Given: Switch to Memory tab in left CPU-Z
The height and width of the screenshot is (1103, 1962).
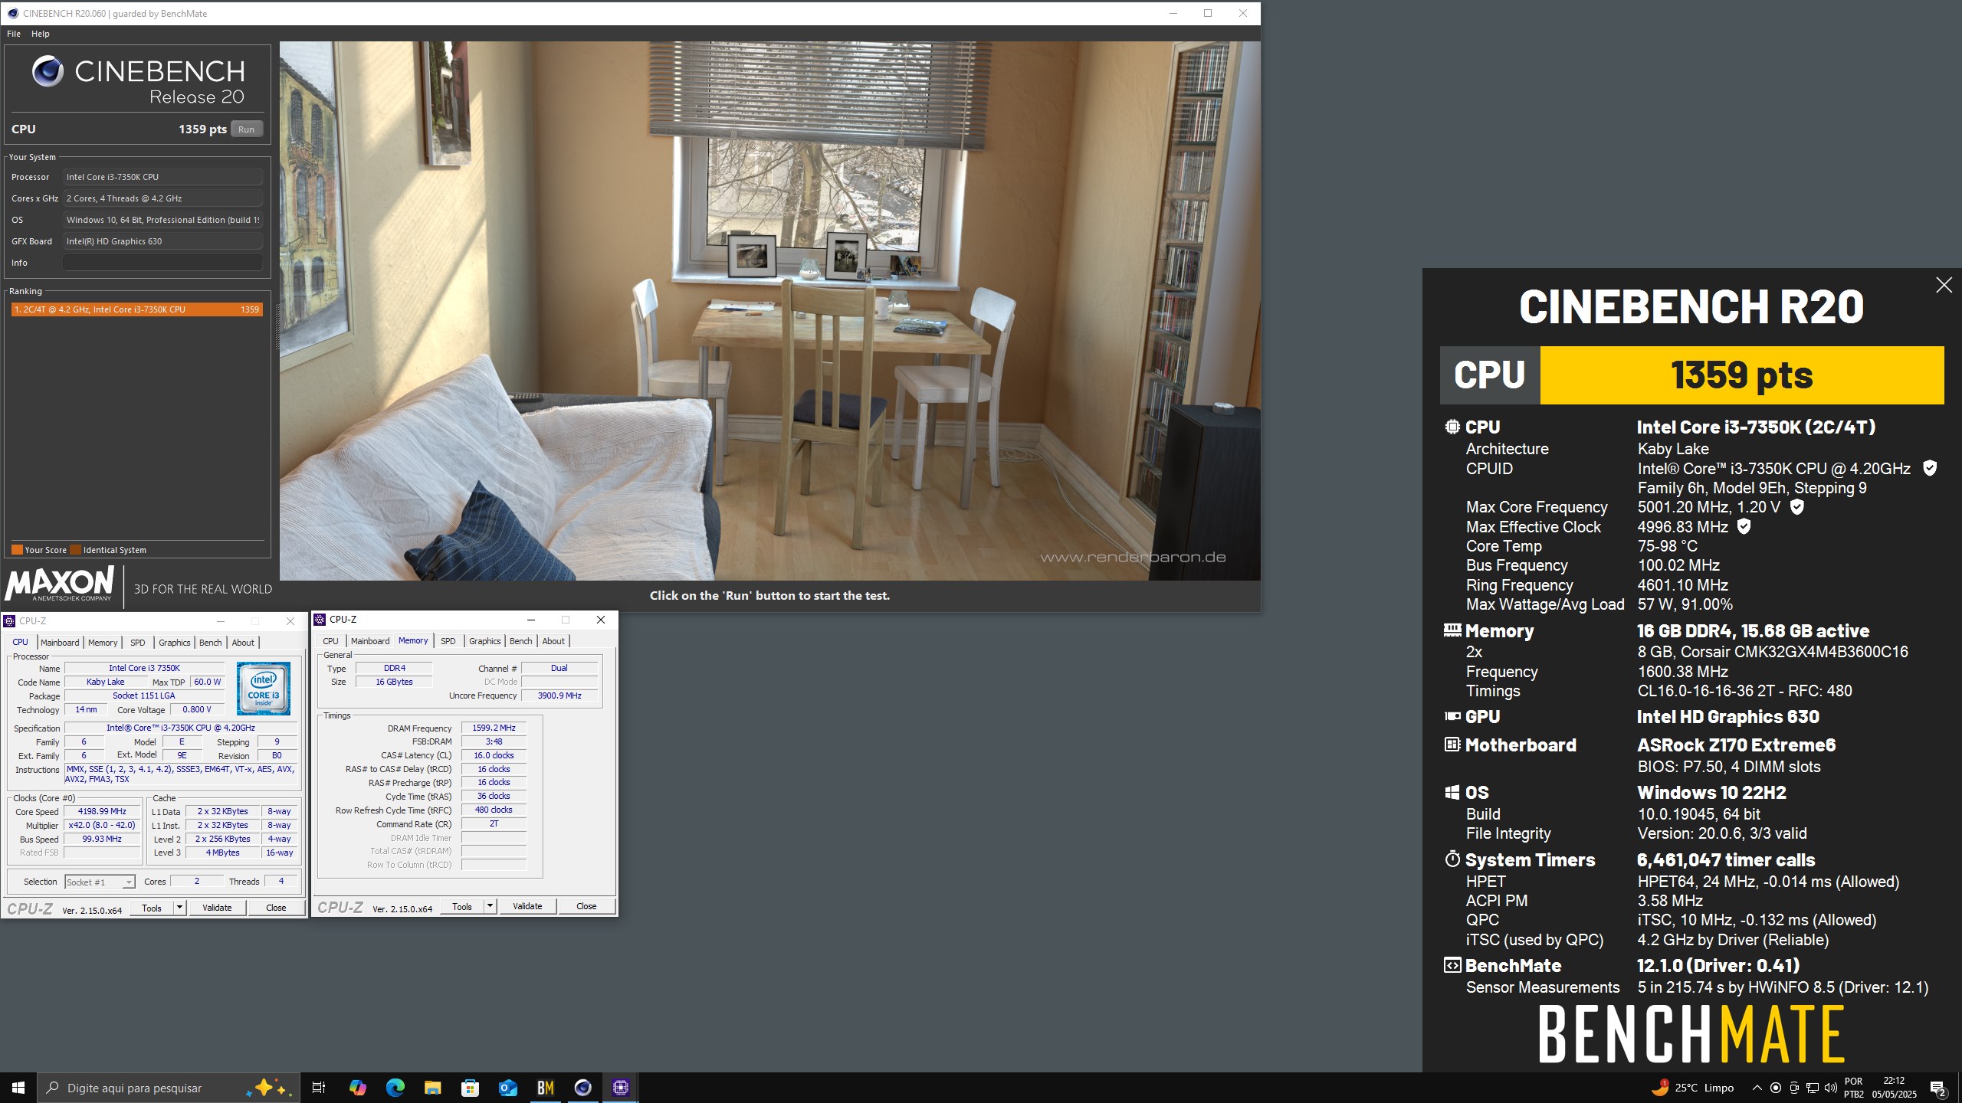Looking at the screenshot, I should click(103, 643).
